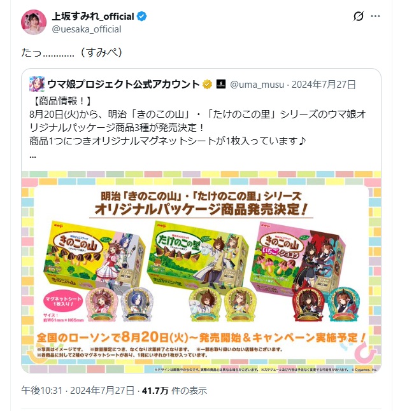This screenshot has height=411, width=393.
Task: Click the black Cygames affiliation badge icon
Action: [x=221, y=84]
